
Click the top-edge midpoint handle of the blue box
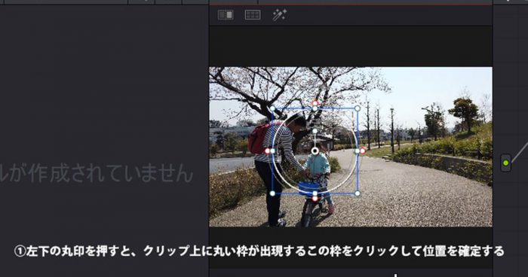[x=315, y=108]
